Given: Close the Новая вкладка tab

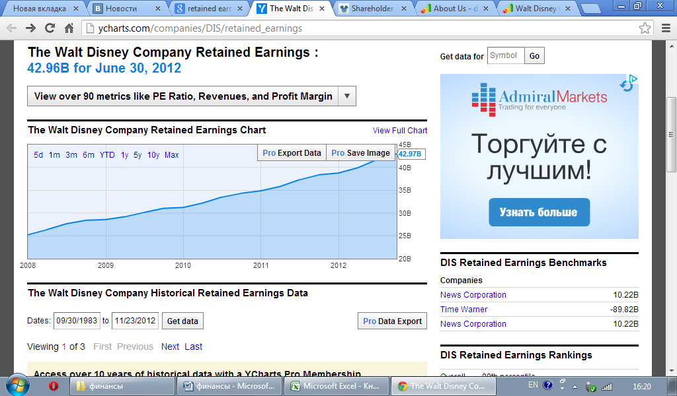Looking at the screenshot, I should 76,9.
